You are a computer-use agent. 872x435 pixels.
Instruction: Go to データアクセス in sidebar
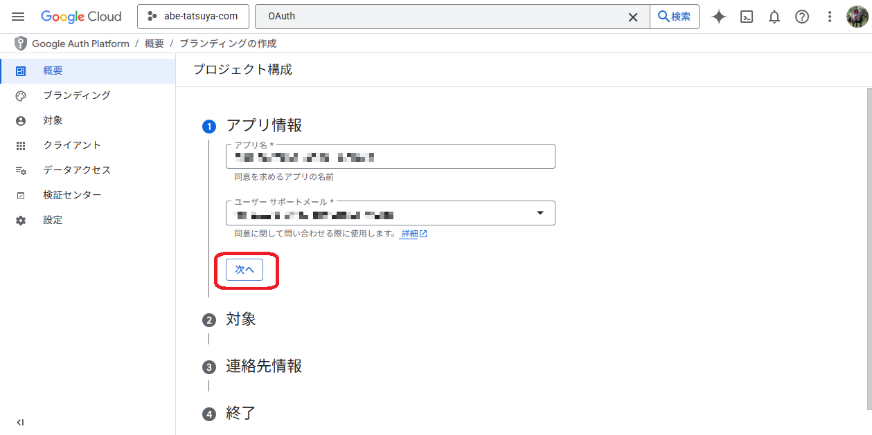[x=76, y=170]
